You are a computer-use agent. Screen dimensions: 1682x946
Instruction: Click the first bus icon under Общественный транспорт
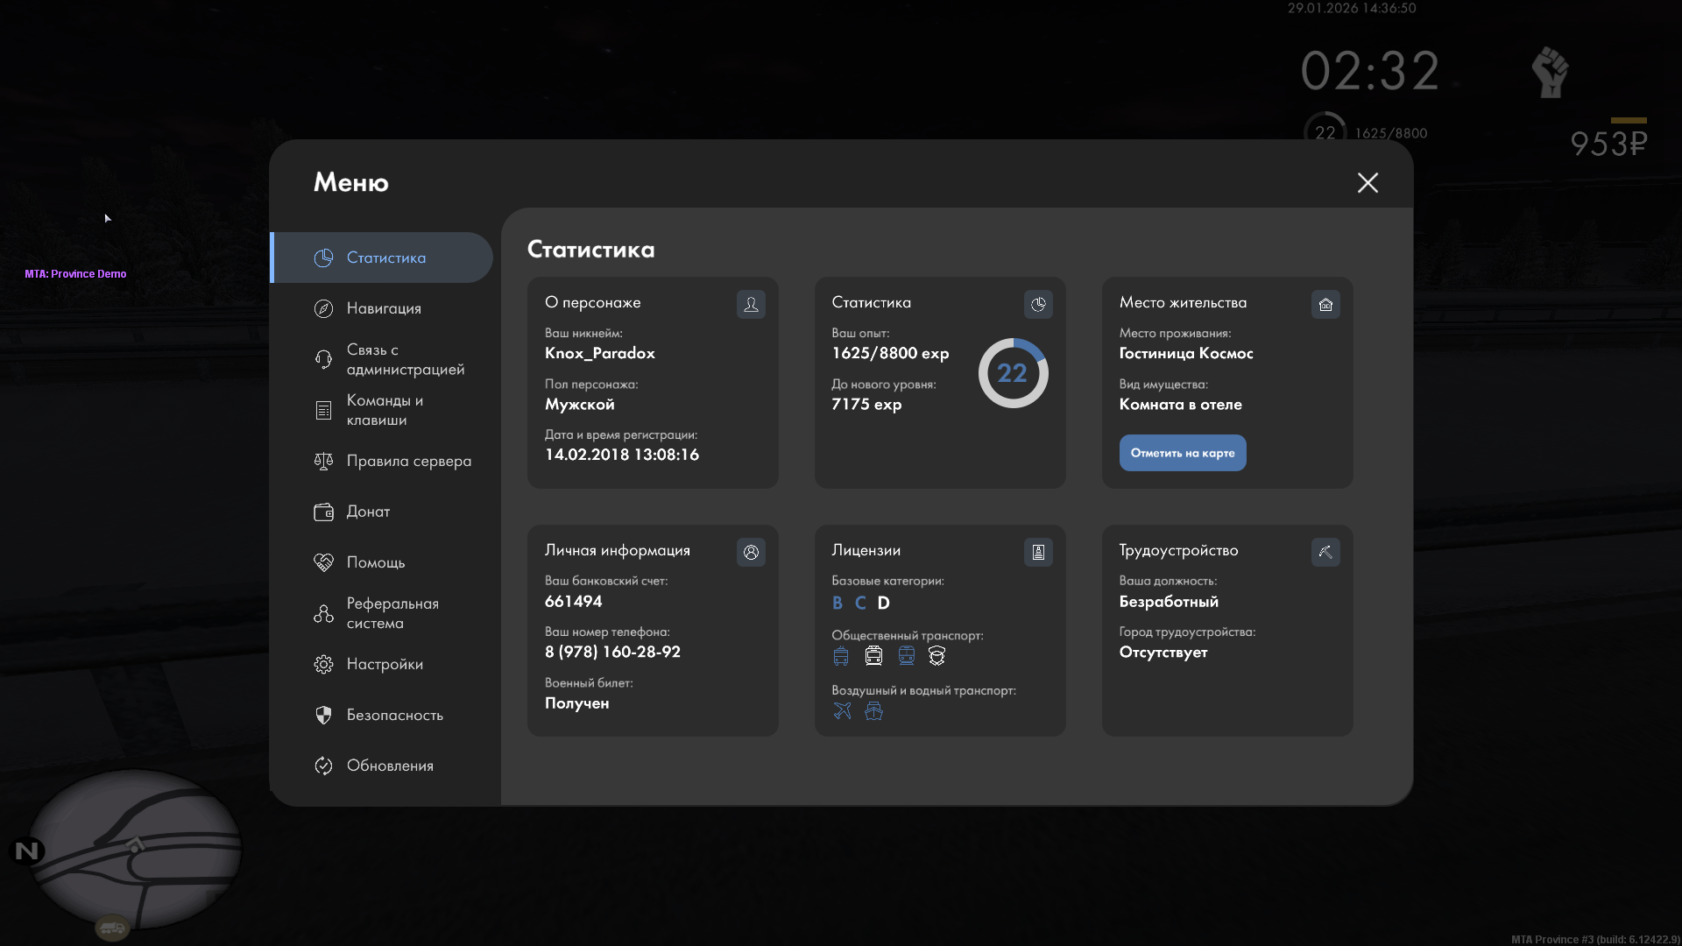coord(841,655)
